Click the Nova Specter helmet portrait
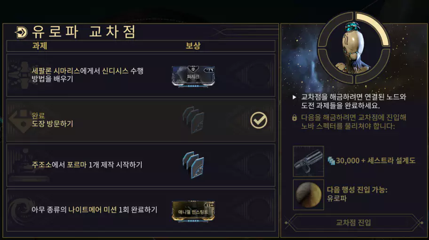Image resolution: width=429 pixels, height=240 pixels. [354, 48]
